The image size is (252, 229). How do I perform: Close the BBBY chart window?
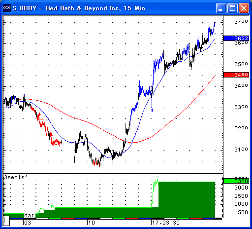244,8
